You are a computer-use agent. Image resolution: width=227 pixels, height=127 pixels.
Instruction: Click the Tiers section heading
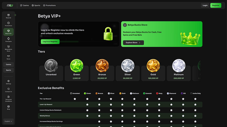pyautogui.click(x=41, y=52)
